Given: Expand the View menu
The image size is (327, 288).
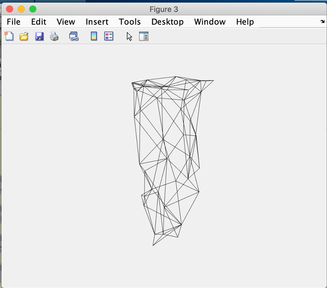Looking at the screenshot, I should [x=66, y=22].
